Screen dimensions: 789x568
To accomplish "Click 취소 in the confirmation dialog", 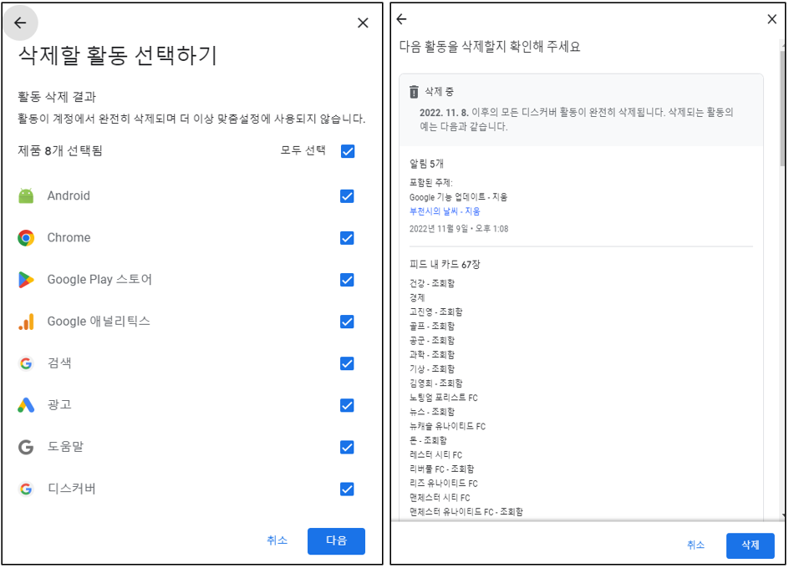I will click(695, 545).
